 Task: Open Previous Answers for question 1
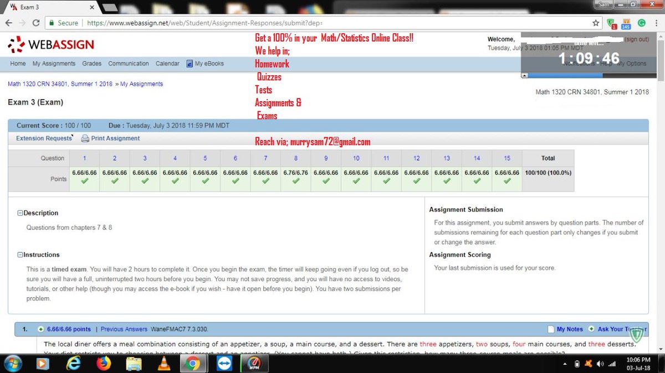(124, 329)
